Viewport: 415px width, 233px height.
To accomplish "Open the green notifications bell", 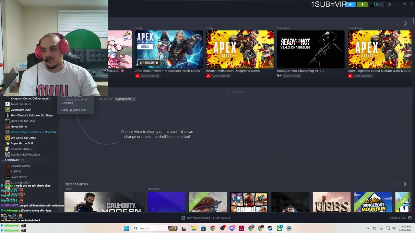I will click(x=362, y=5).
